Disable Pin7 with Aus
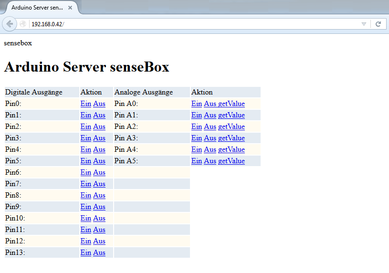 point(99,184)
